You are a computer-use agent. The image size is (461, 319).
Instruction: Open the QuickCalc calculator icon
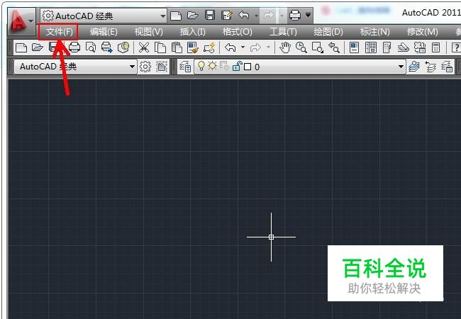tap(436, 47)
